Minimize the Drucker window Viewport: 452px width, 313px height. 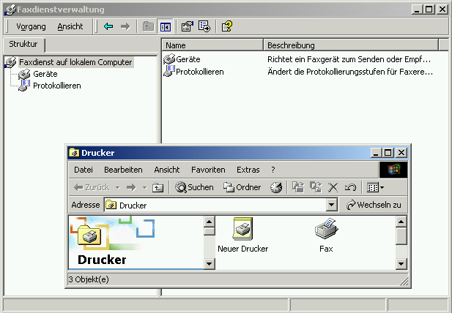[377, 152]
